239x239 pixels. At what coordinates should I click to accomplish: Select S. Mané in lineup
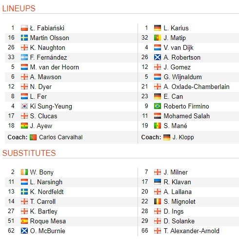coord(175,126)
